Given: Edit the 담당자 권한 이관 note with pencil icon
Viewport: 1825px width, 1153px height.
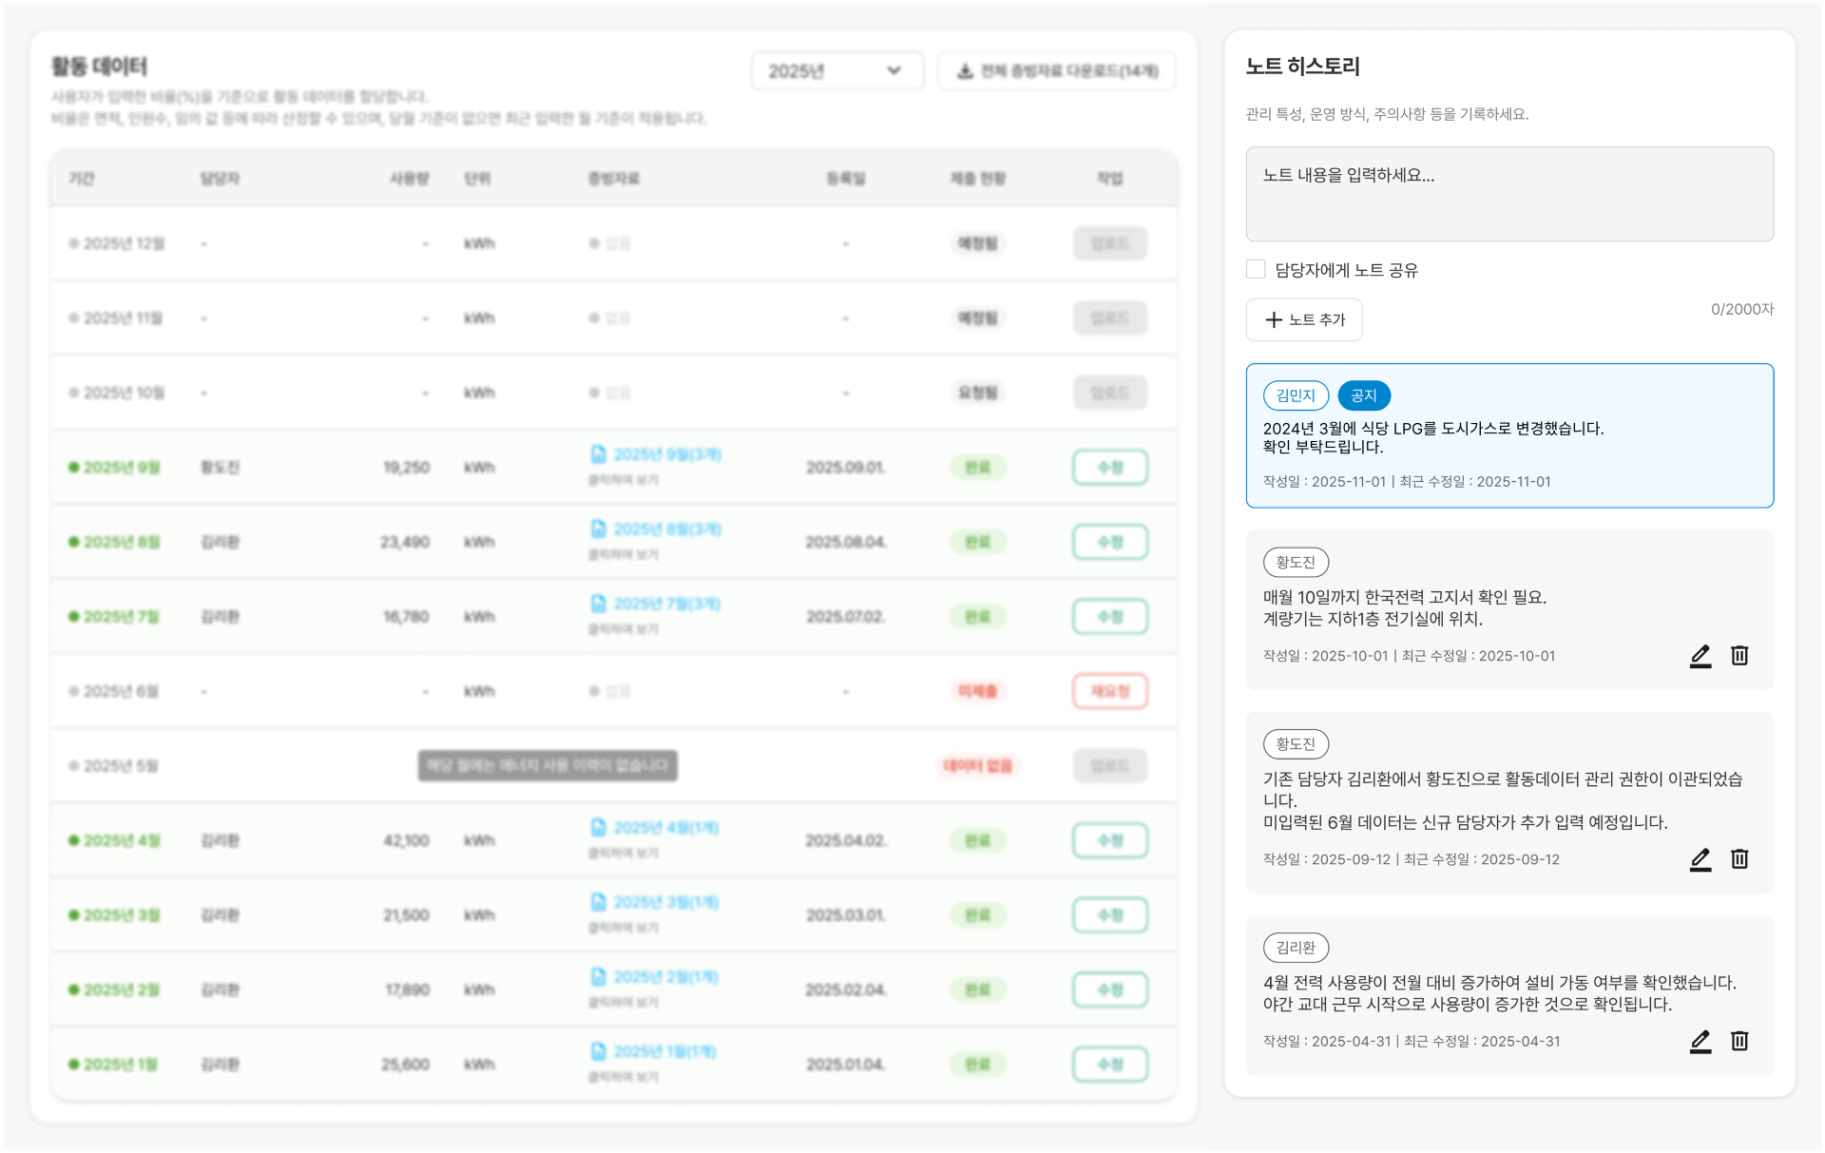Looking at the screenshot, I should pos(1700,859).
